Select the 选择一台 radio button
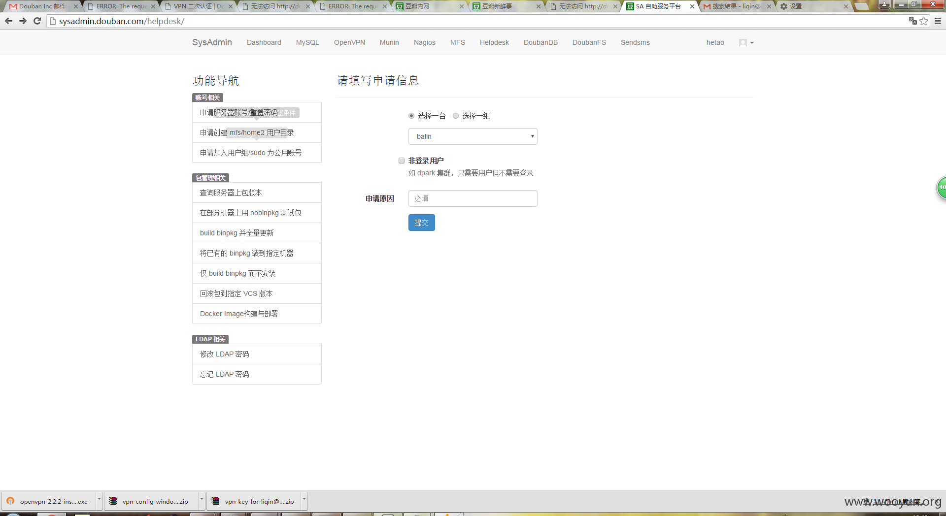The height and width of the screenshot is (516, 946). pos(411,116)
